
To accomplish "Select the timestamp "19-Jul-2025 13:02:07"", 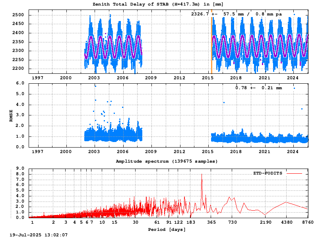I will pyautogui.click(x=39, y=235).
